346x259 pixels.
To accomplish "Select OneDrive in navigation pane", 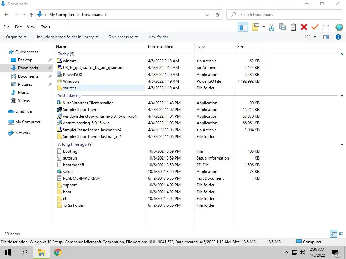I will [x=23, y=111].
